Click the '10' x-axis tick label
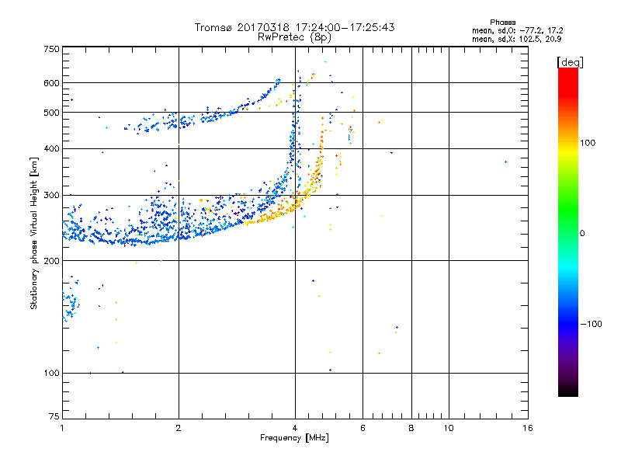This screenshot has height=466, width=621. pos(449,428)
